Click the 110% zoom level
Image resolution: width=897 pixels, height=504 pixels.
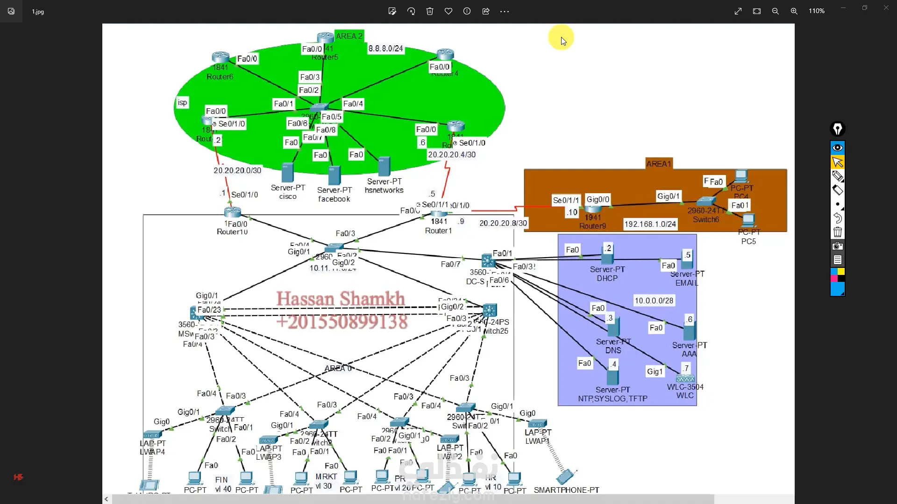tap(817, 11)
